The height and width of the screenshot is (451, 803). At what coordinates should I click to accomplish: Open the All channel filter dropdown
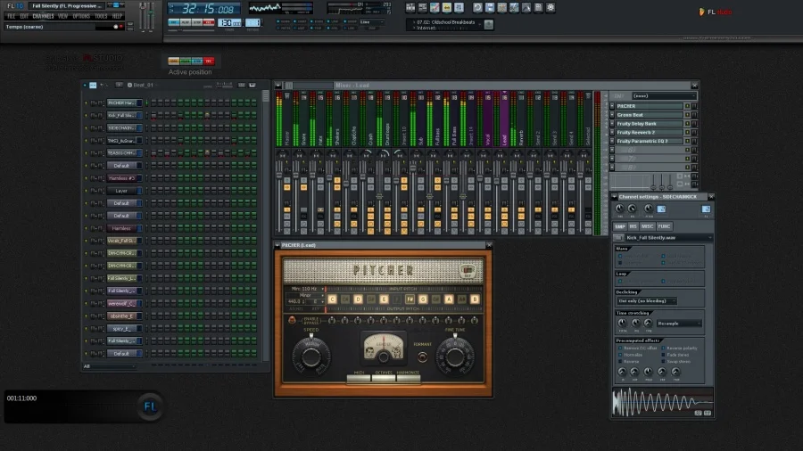(109, 366)
